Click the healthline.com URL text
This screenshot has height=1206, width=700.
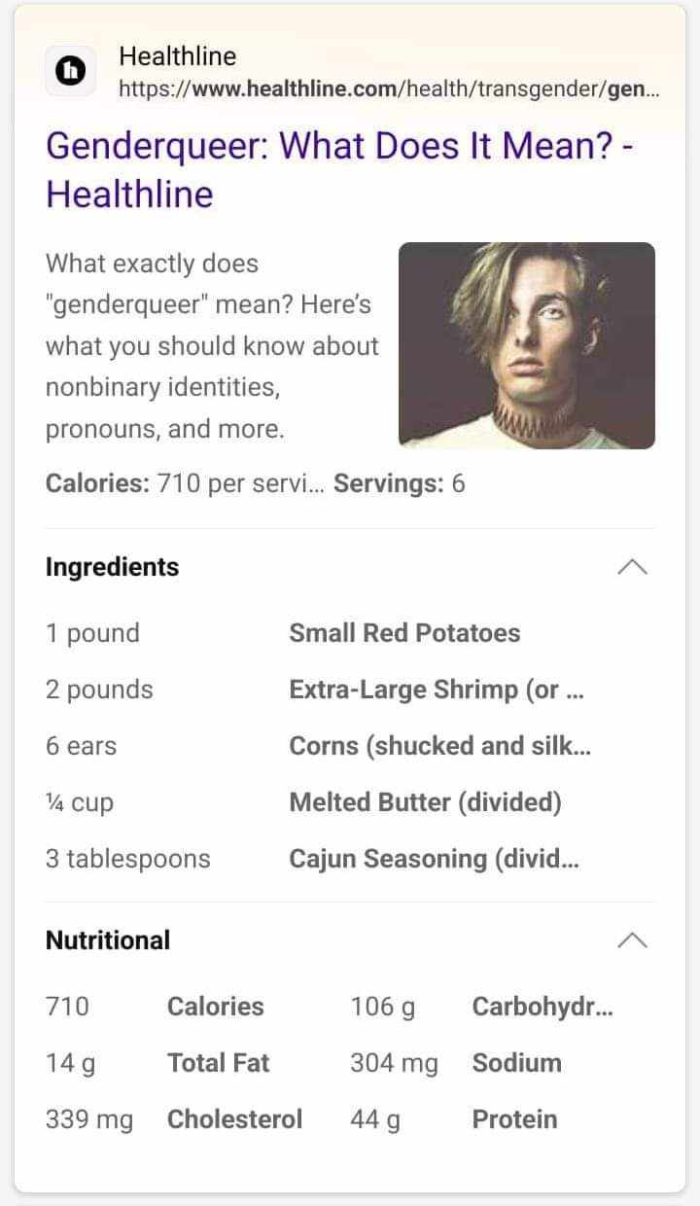(389, 90)
